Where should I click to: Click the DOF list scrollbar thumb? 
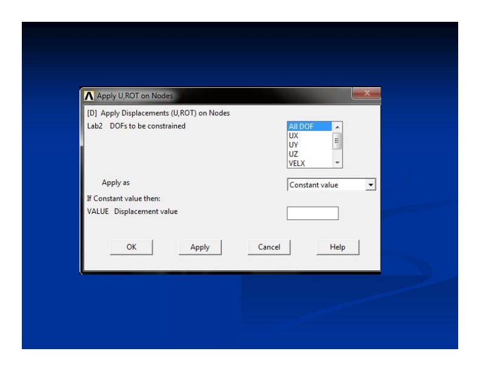pyautogui.click(x=338, y=141)
